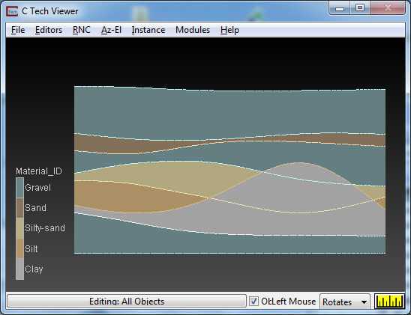Click the Clay legend color swatch
The width and height of the screenshot is (411, 315).
point(20,269)
